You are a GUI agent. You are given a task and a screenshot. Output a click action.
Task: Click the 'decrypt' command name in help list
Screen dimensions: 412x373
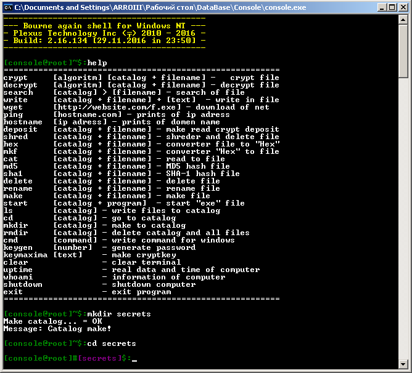coord(20,85)
